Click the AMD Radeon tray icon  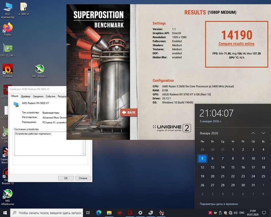click(x=210, y=213)
